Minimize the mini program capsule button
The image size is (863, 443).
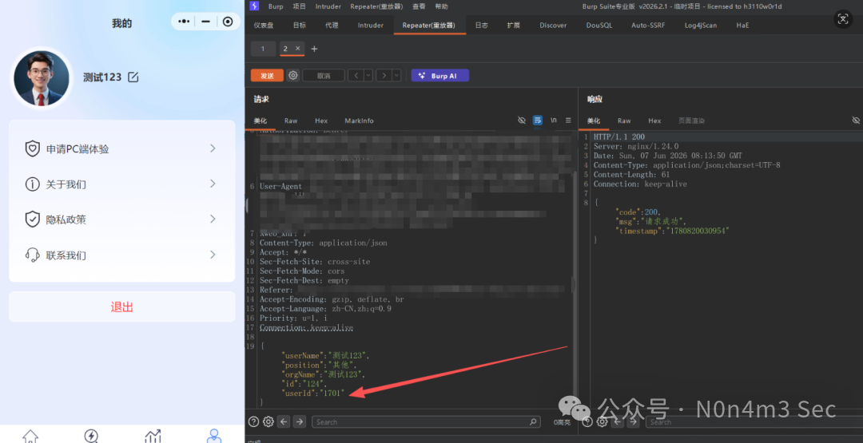click(x=205, y=22)
